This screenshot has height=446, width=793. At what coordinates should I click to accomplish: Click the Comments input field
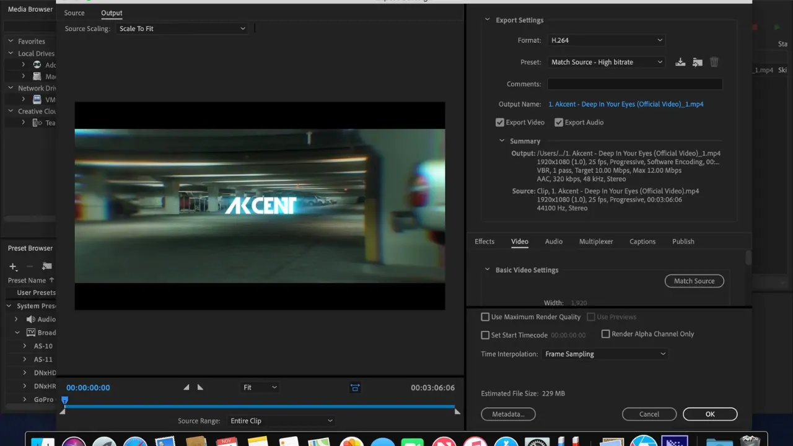tap(635, 84)
